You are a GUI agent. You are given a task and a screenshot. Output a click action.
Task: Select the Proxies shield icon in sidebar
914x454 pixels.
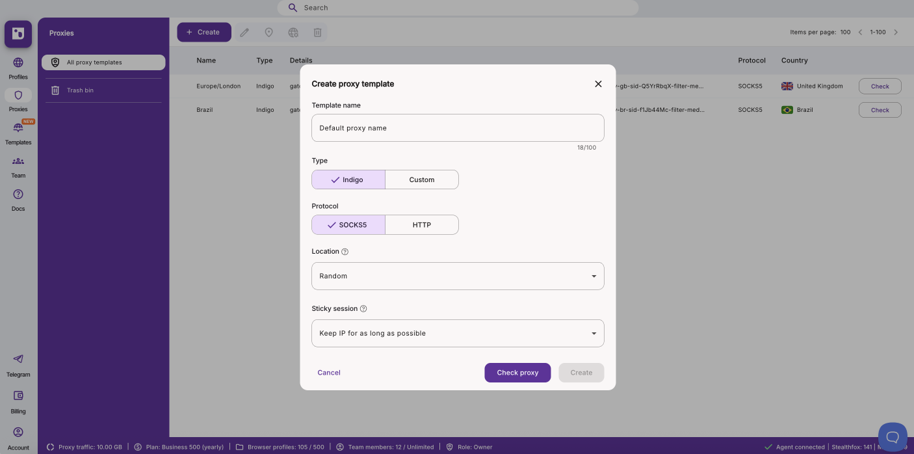coord(18,95)
